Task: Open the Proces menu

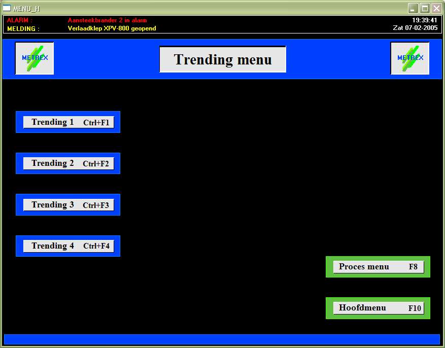Action: (378, 267)
